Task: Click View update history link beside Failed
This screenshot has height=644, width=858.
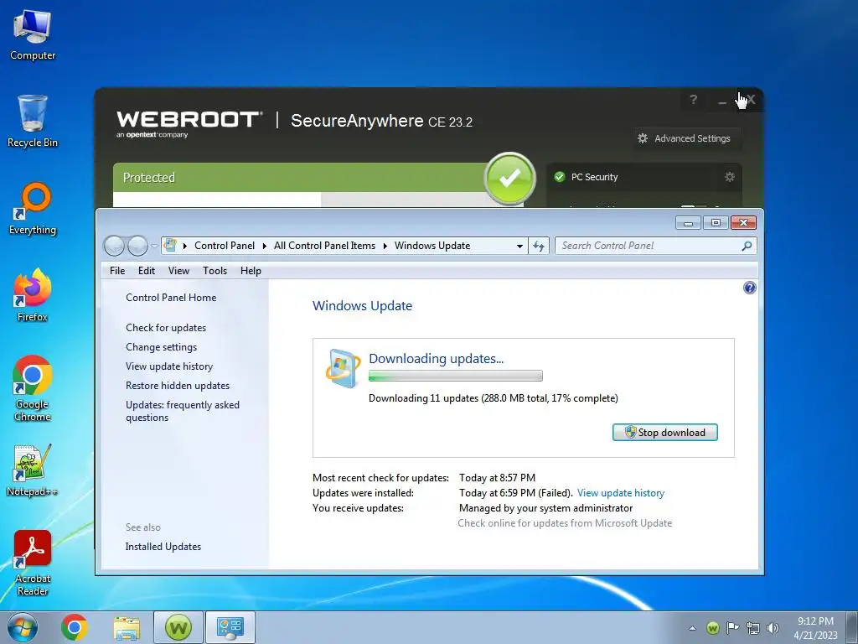Action: point(621,493)
